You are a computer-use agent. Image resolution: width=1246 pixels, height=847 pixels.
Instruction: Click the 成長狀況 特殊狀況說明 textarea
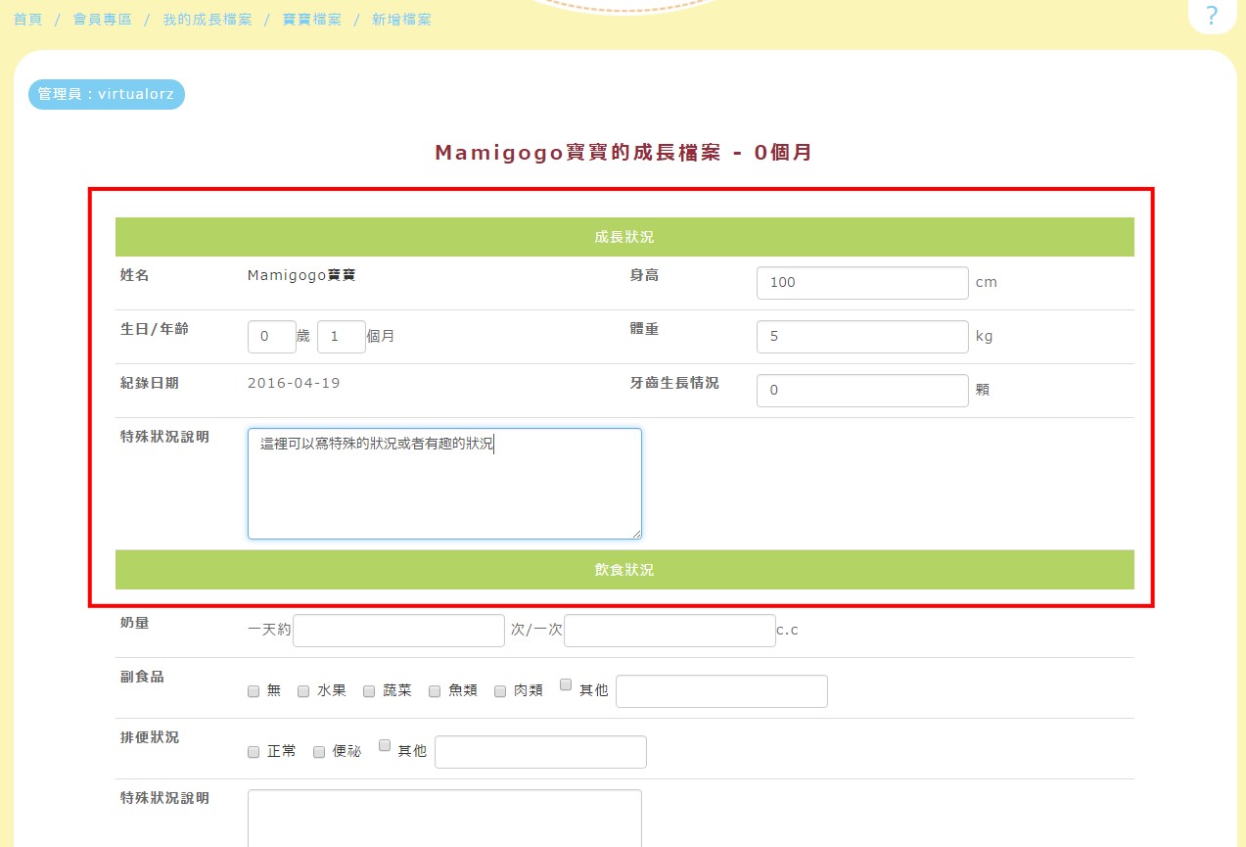tap(444, 484)
